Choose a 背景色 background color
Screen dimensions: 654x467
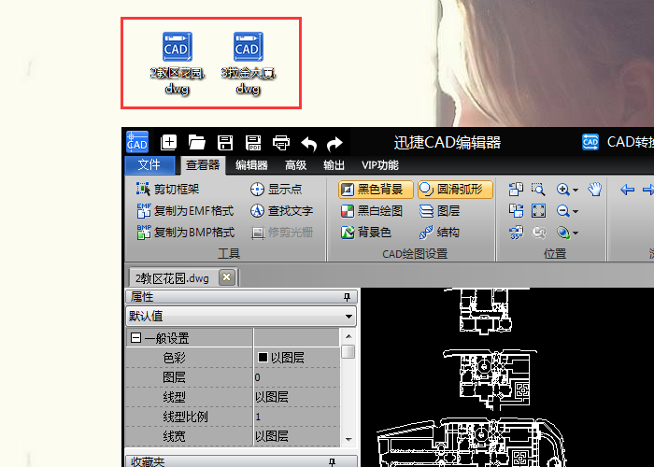click(x=366, y=233)
